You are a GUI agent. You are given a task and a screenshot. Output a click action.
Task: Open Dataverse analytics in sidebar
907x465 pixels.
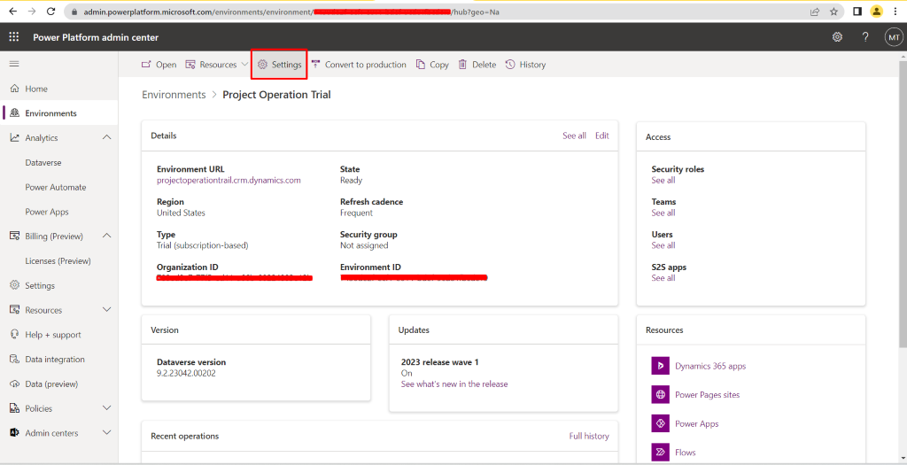point(43,162)
